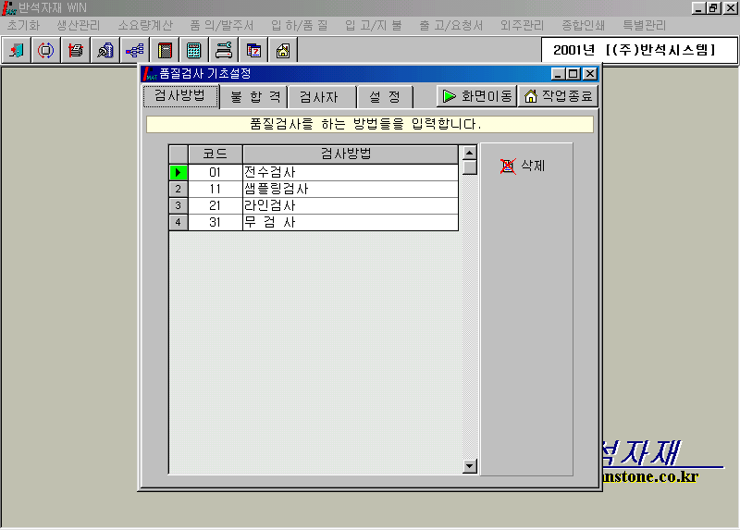The height and width of the screenshot is (530, 740).
Task: Open the 입 고/지 불 menu
Action: click(374, 26)
